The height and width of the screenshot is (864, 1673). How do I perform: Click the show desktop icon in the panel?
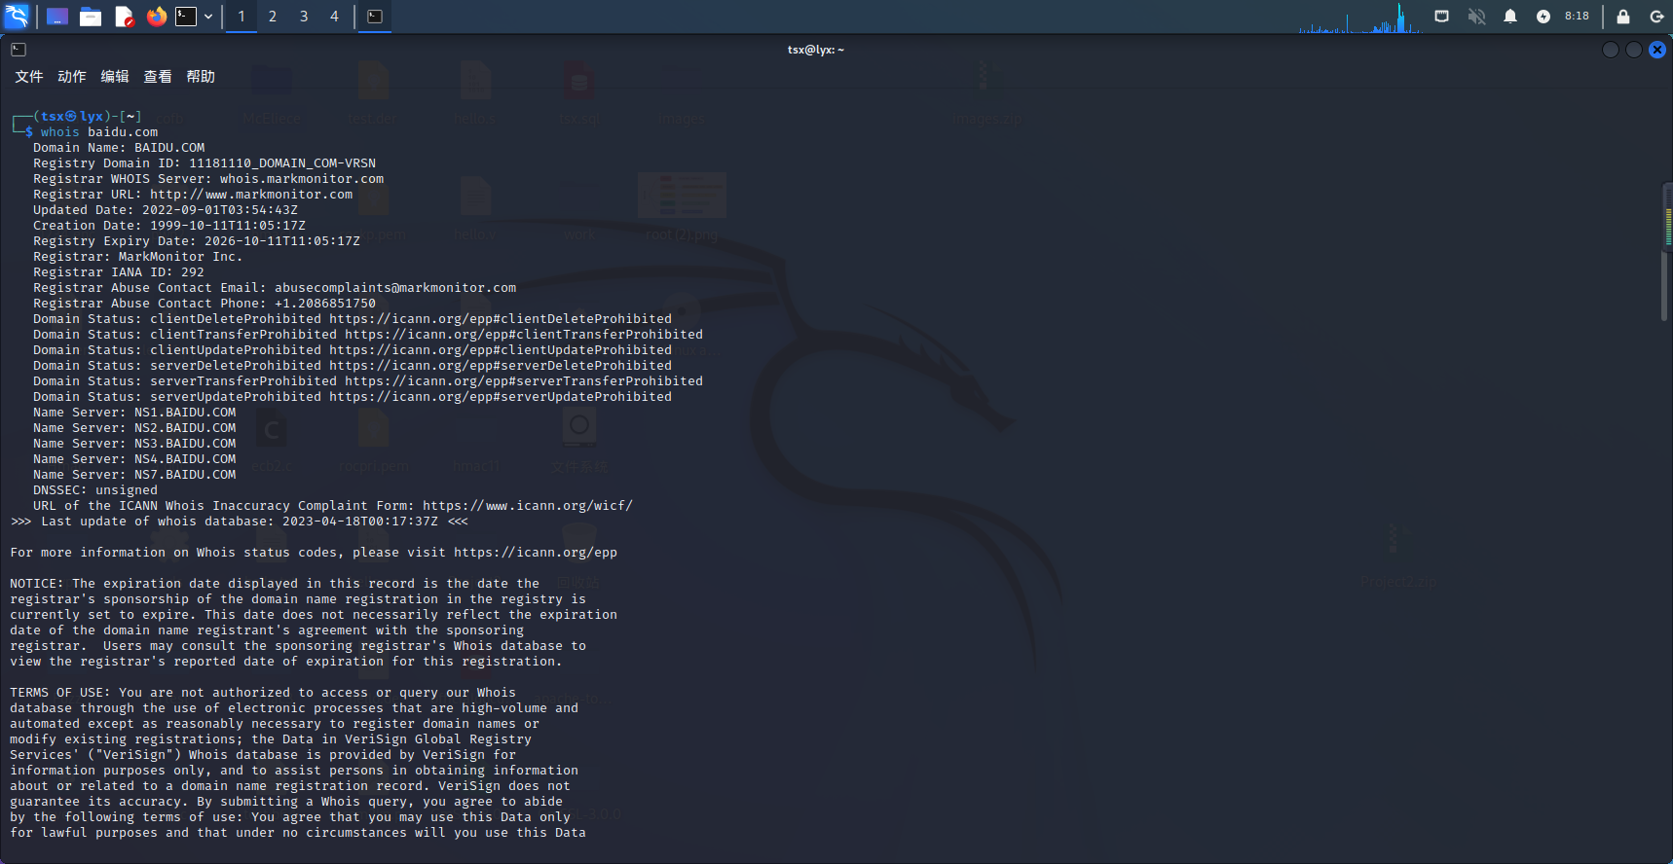[x=57, y=17]
